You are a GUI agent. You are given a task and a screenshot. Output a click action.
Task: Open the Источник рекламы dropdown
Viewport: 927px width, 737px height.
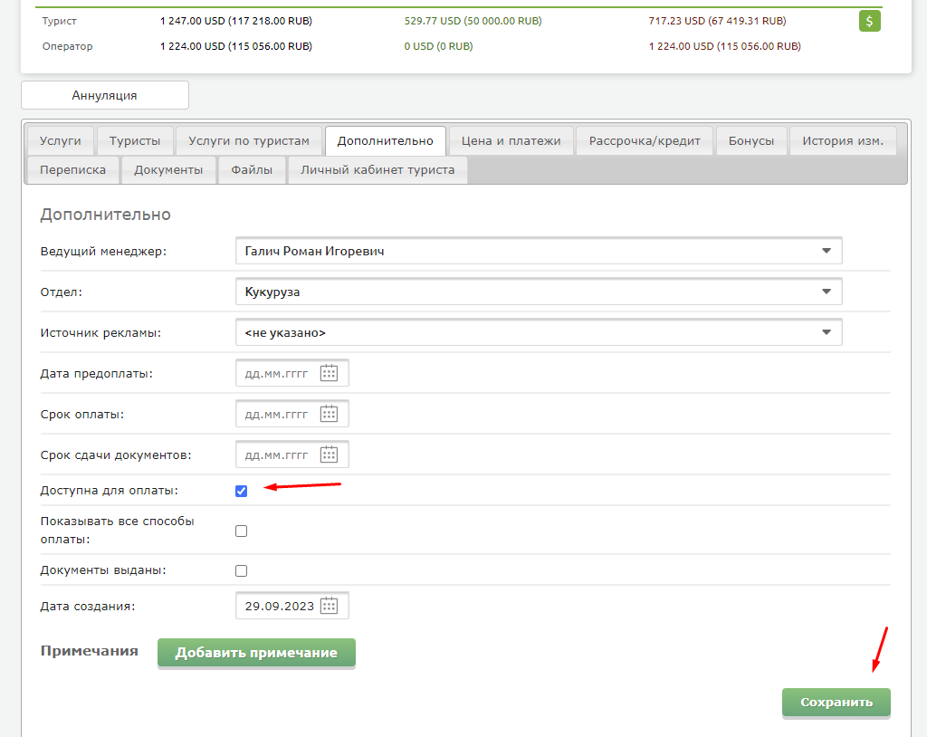click(539, 332)
